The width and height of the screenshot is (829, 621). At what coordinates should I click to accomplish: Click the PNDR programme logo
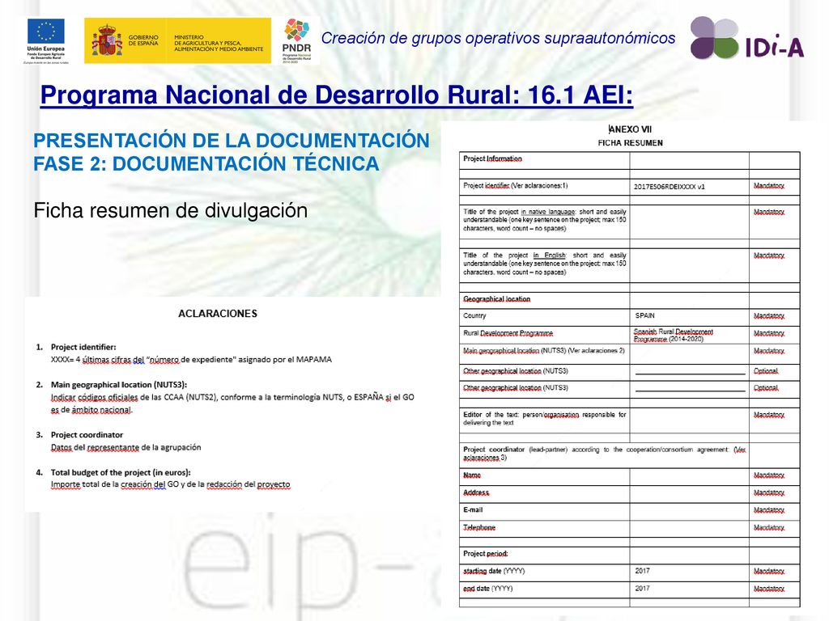pos(296,40)
